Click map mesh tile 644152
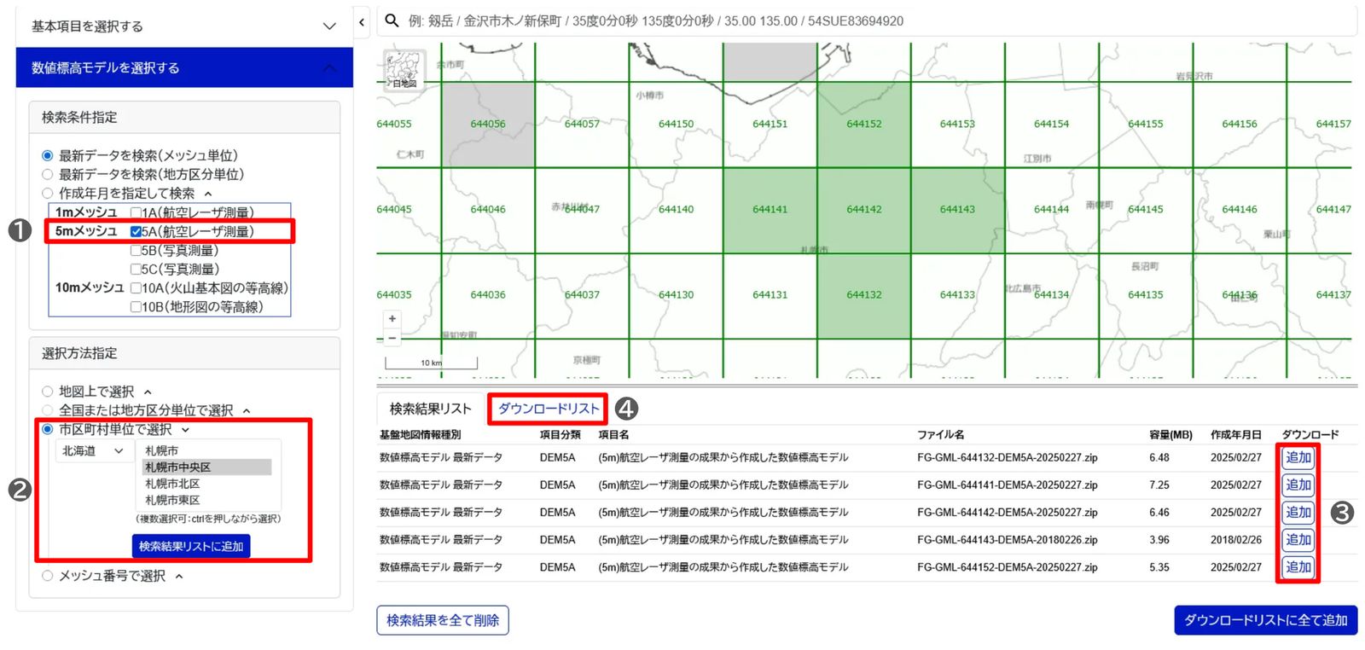 863,125
